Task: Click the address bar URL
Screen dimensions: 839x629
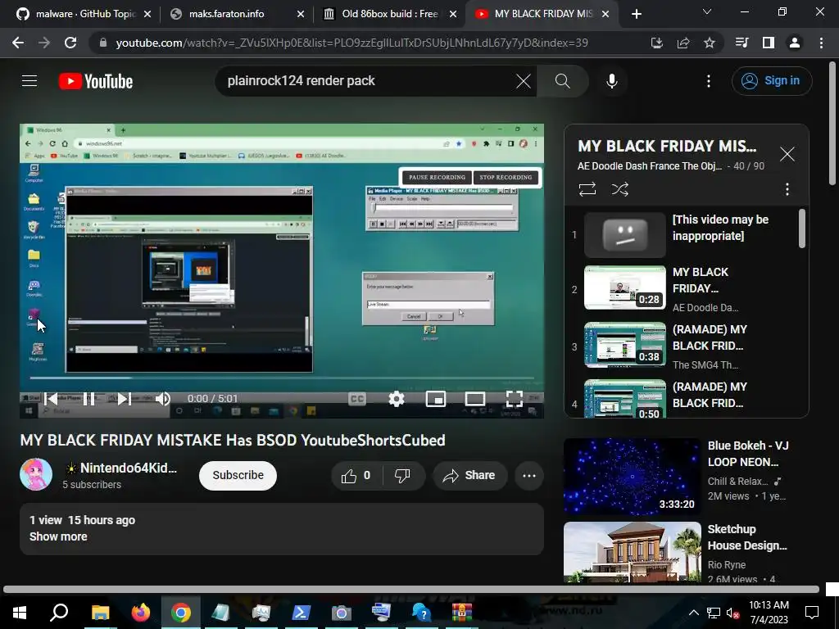Action: coord(351,43)
